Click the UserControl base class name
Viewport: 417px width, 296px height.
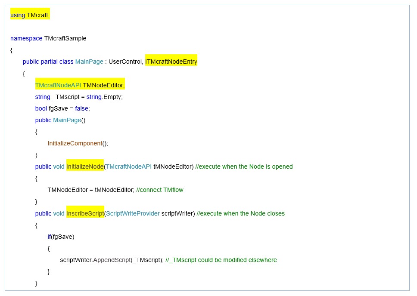coord(124,62)
